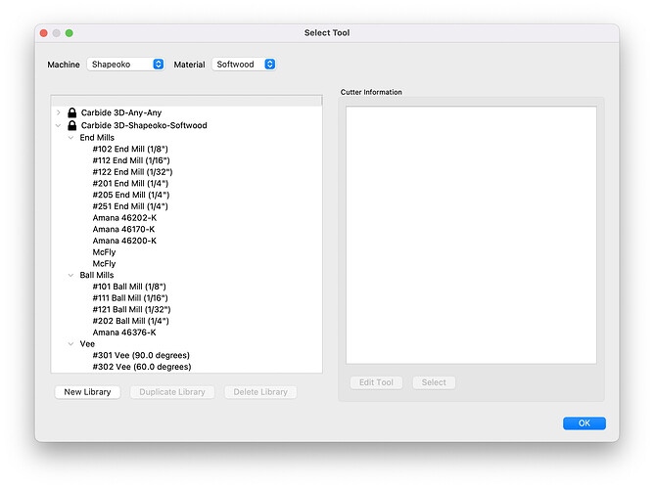Image resolution: width=655 pixels, height=489 pixels.
Task: Select the #101 Ball Mill (1/8") tool
Action: (x=129, y=287)
